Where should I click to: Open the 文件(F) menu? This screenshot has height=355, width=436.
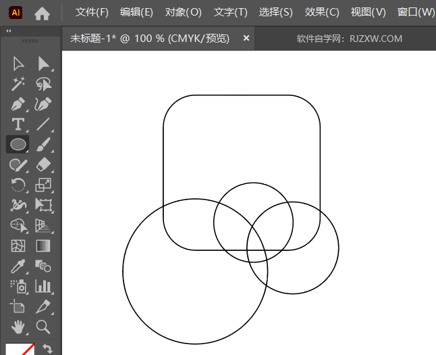[92, 12]
